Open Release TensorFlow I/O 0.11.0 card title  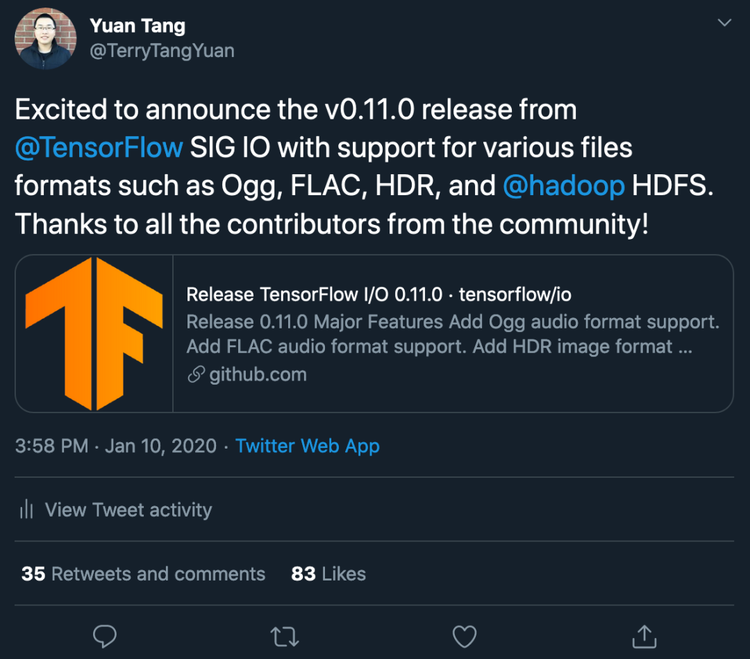click(x=379, y=294)
